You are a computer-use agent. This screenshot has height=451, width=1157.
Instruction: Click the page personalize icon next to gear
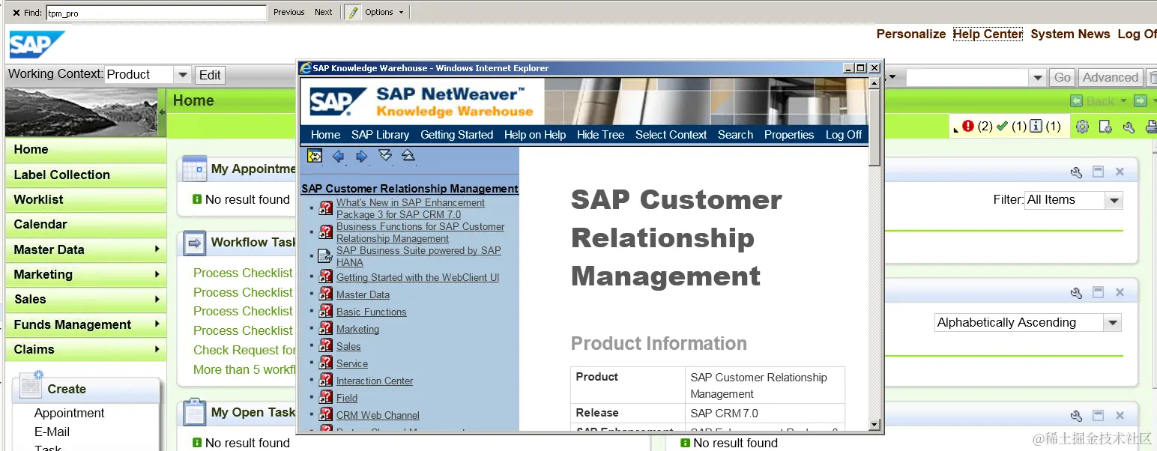[x=1105, y=127]
